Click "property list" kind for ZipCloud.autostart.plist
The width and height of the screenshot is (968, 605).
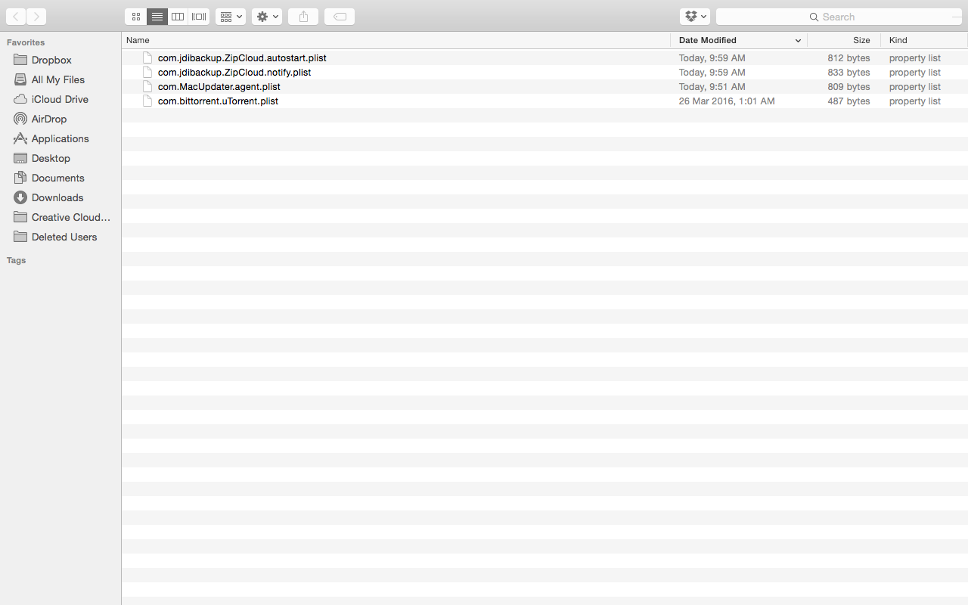915,58
